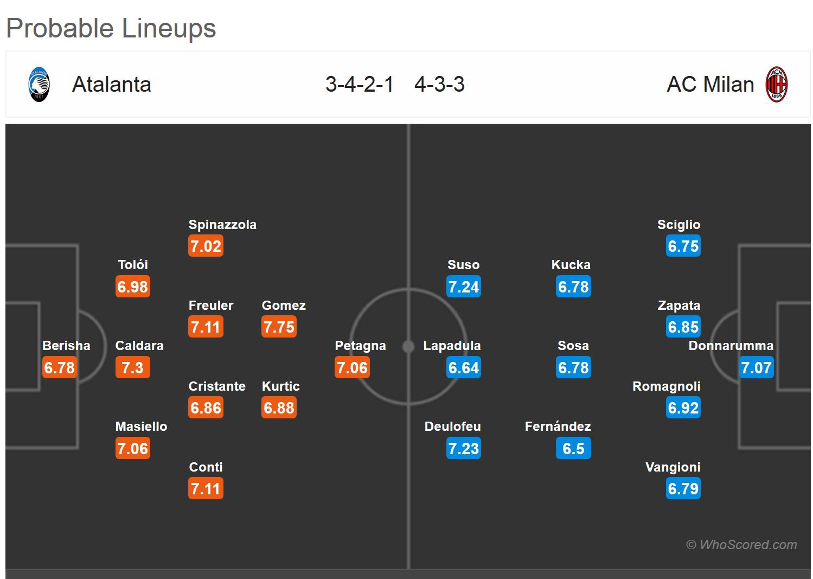Click Fernández's 6.5 rating badge
813x579 pixels.
click(573, 449)
